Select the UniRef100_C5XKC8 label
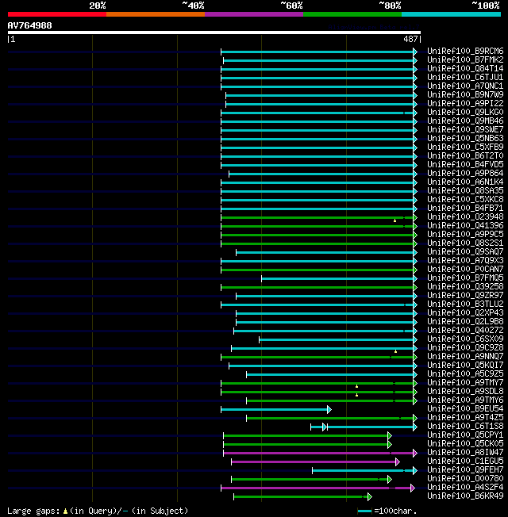The width and height of the screenshot is (508, 517). tap(465, 200)
